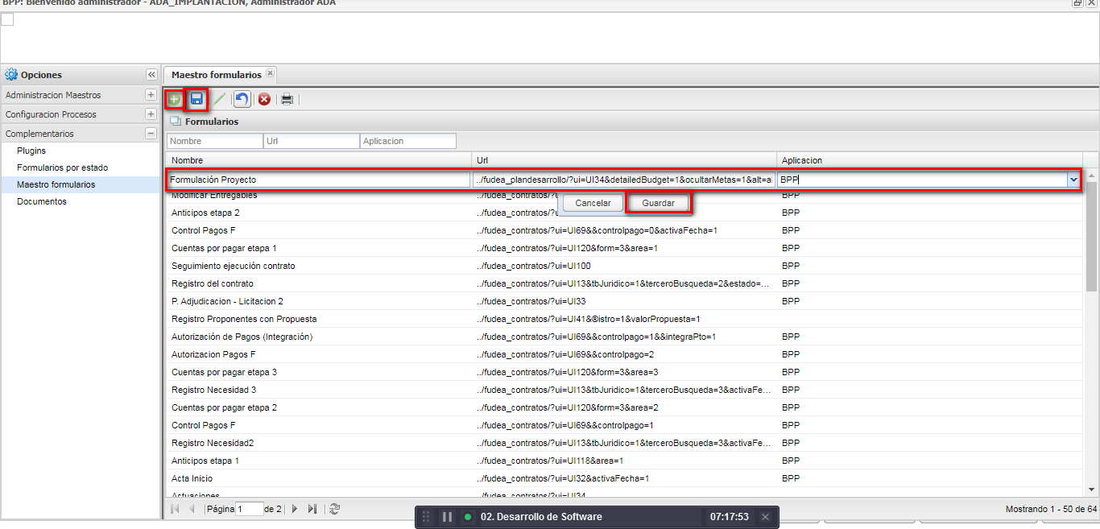The width and height of the screenshot is (1100, 529).
Task: Expand the Configuracion Procesos section
Action: [x=151, y=114]
